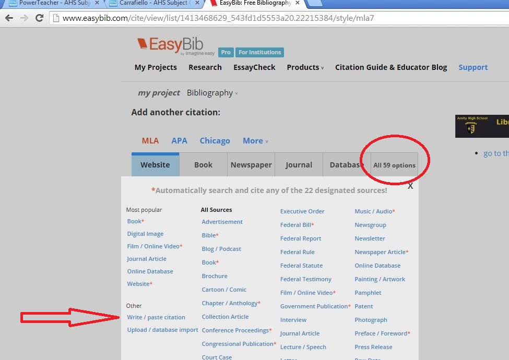Choose Federal Report source type
This screenshot has height=360, width=509.
tap(301, 239)
